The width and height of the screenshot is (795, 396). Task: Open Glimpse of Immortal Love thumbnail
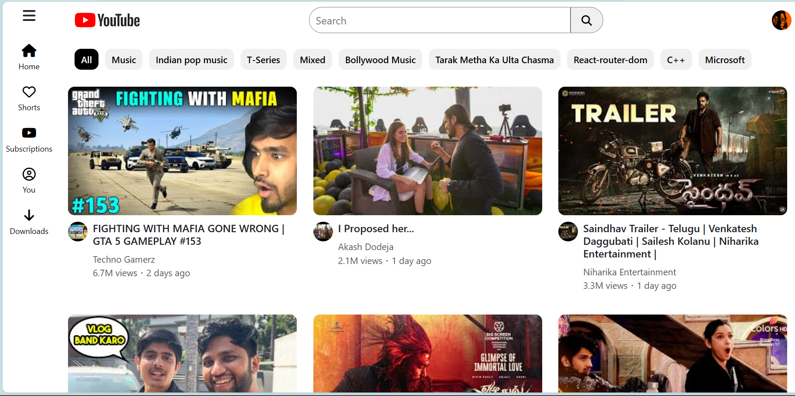click(x=428, y=354)
